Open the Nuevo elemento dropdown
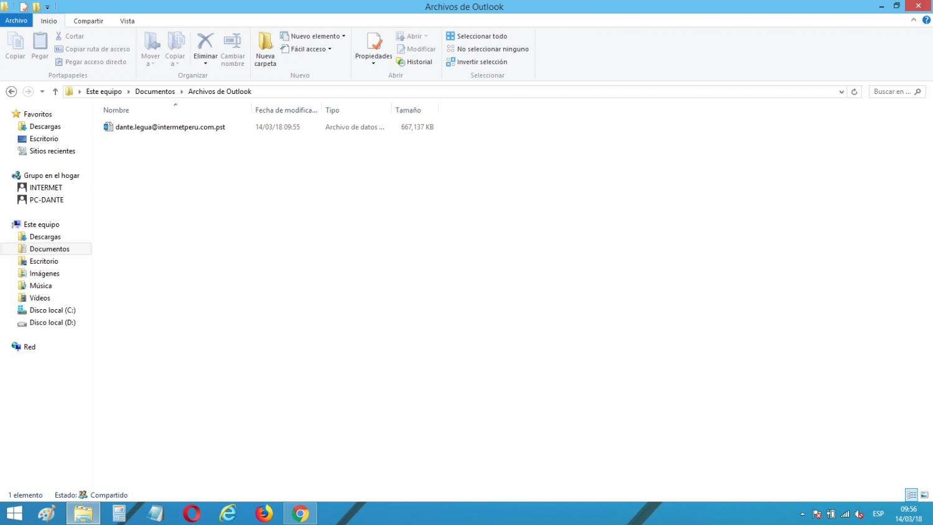 click(x=313, y=36)
